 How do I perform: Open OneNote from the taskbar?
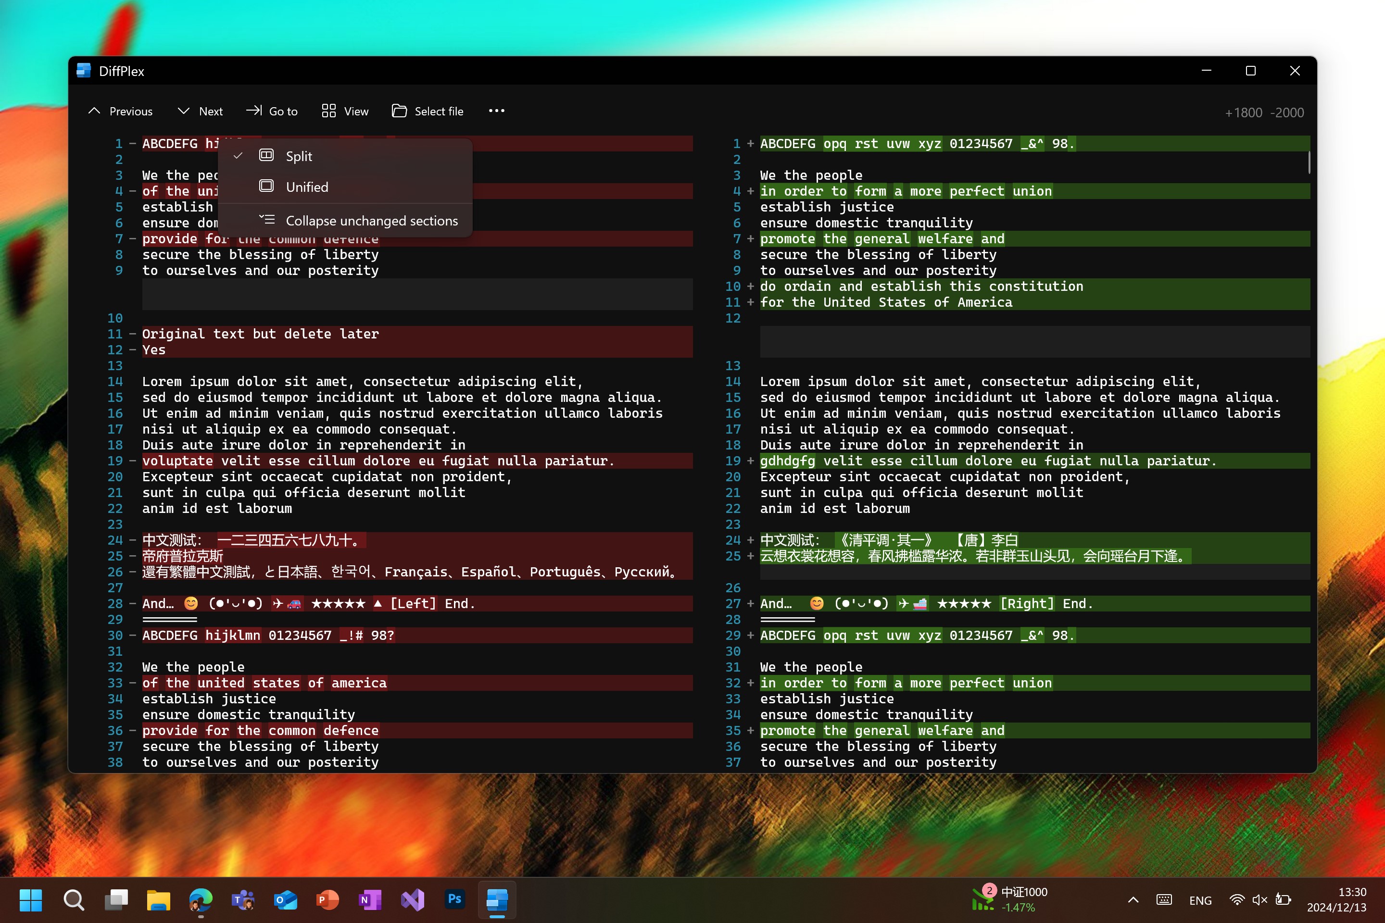370,900
